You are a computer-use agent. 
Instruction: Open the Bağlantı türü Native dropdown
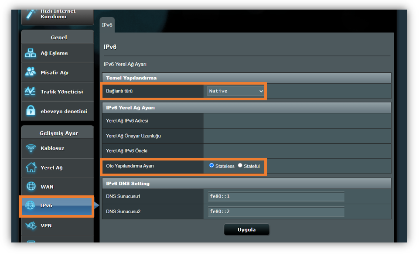tap(236, 91)
